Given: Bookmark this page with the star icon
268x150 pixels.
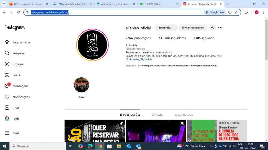Looking at the screenshot, I should (x=236, y=12).
